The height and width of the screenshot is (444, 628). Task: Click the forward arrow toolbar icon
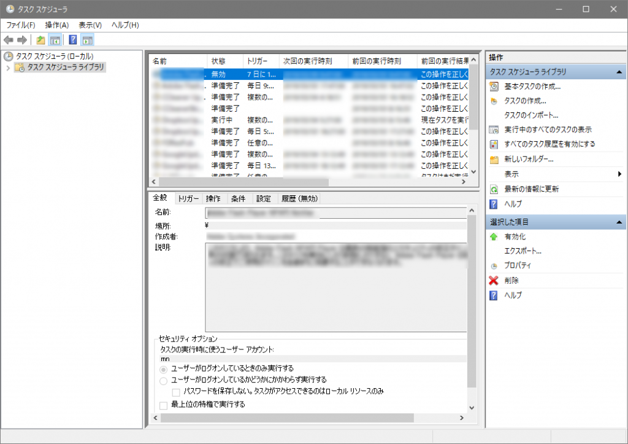(22, 40)
